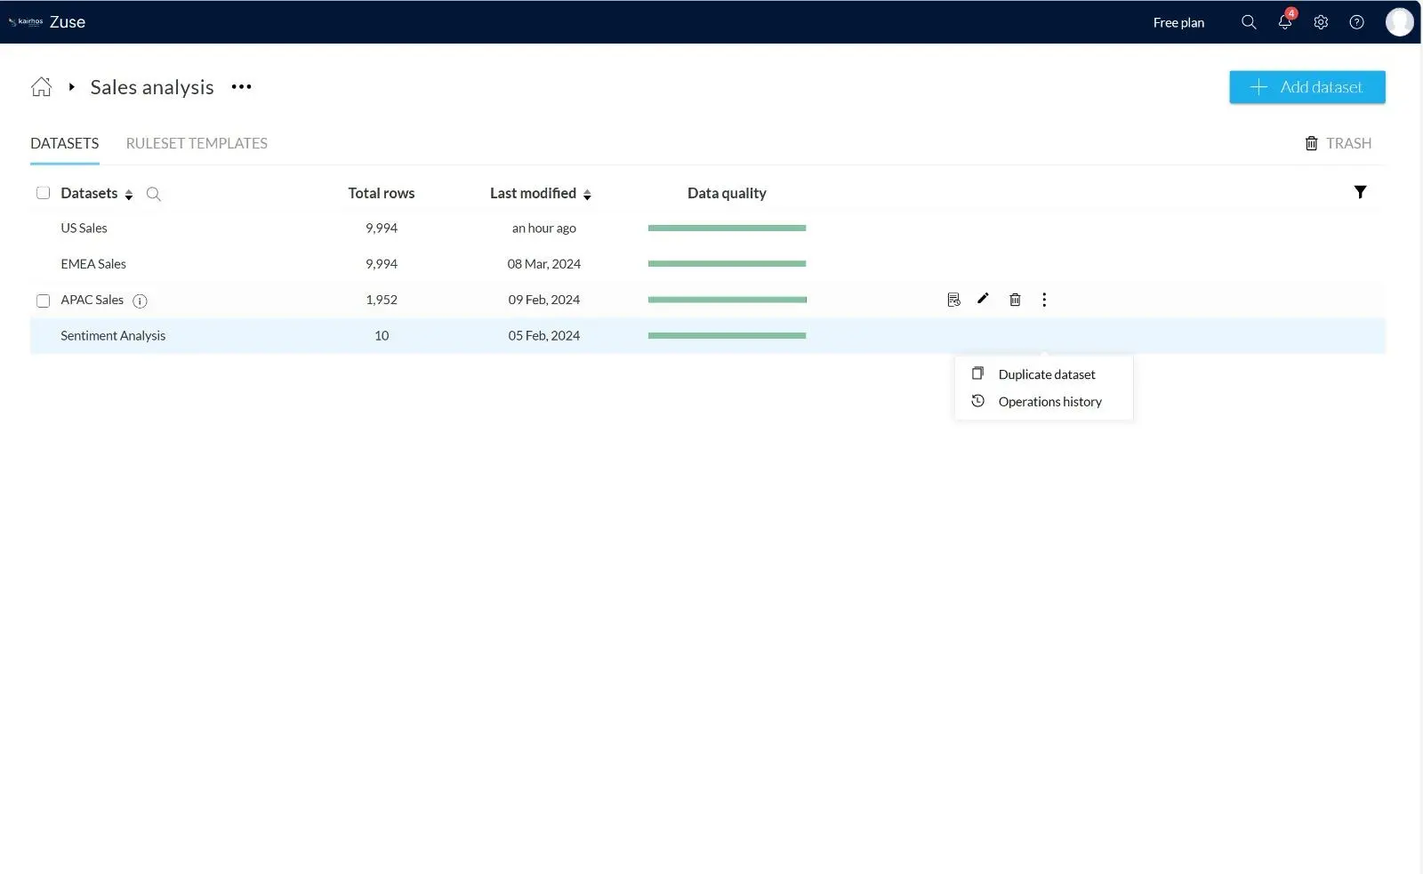Open settings gear in top bar

[1321, 22]
